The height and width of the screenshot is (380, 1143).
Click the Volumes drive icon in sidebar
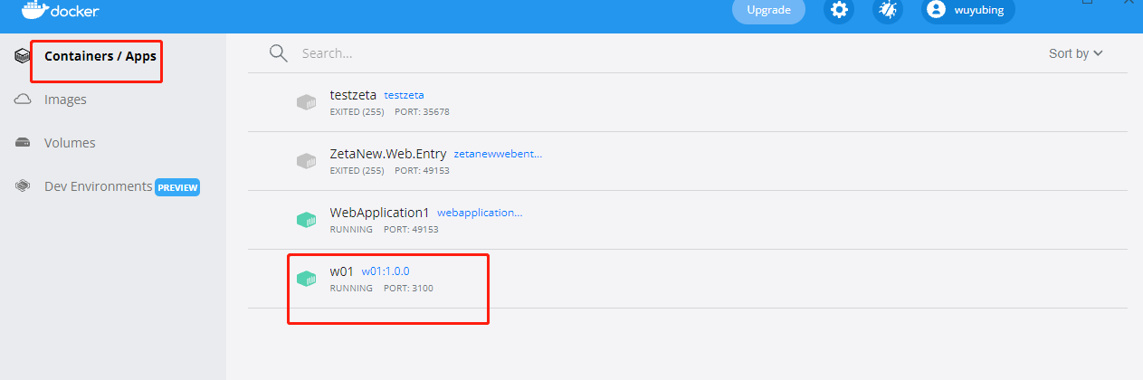(24, 143)
